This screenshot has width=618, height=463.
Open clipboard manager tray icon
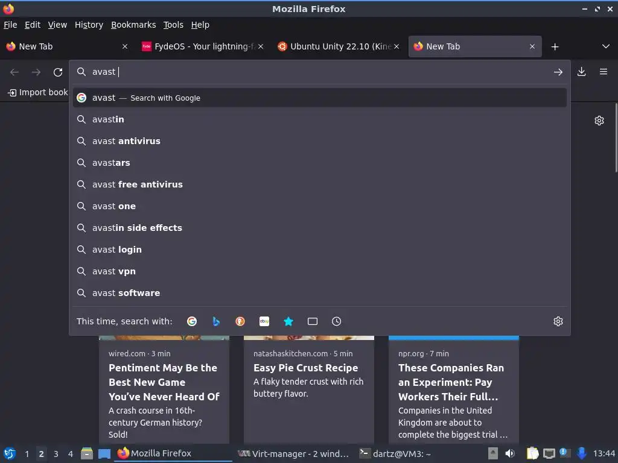click(532, 453)
